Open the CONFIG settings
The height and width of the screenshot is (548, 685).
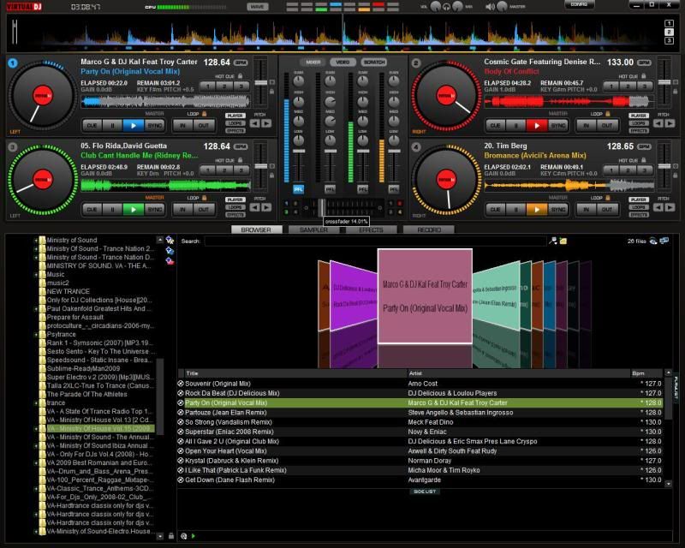[580, 5]
